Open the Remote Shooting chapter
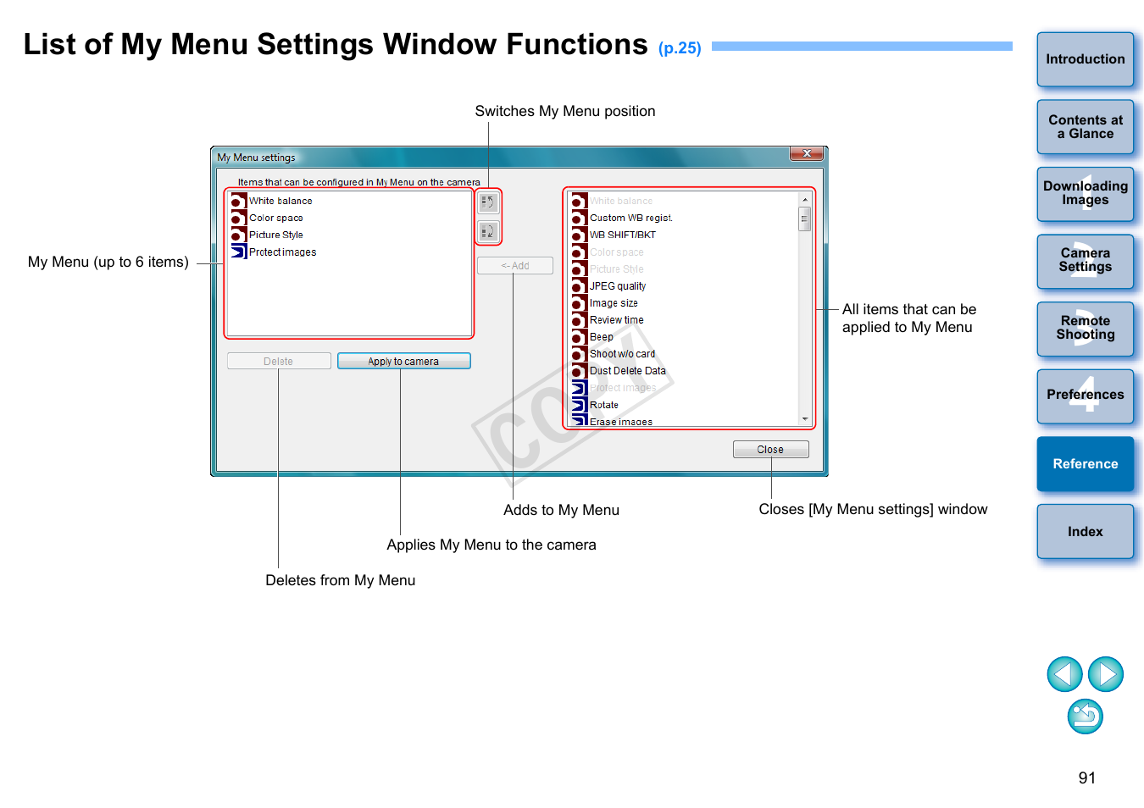Screen dimensions: 1144x808 1085,329
